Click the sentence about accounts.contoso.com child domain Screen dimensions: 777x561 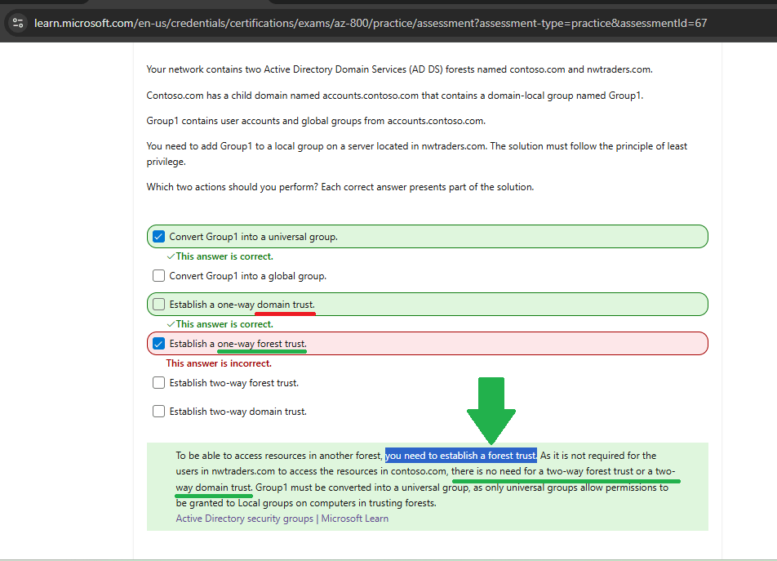pyautogui.click(x=394, y=96)
